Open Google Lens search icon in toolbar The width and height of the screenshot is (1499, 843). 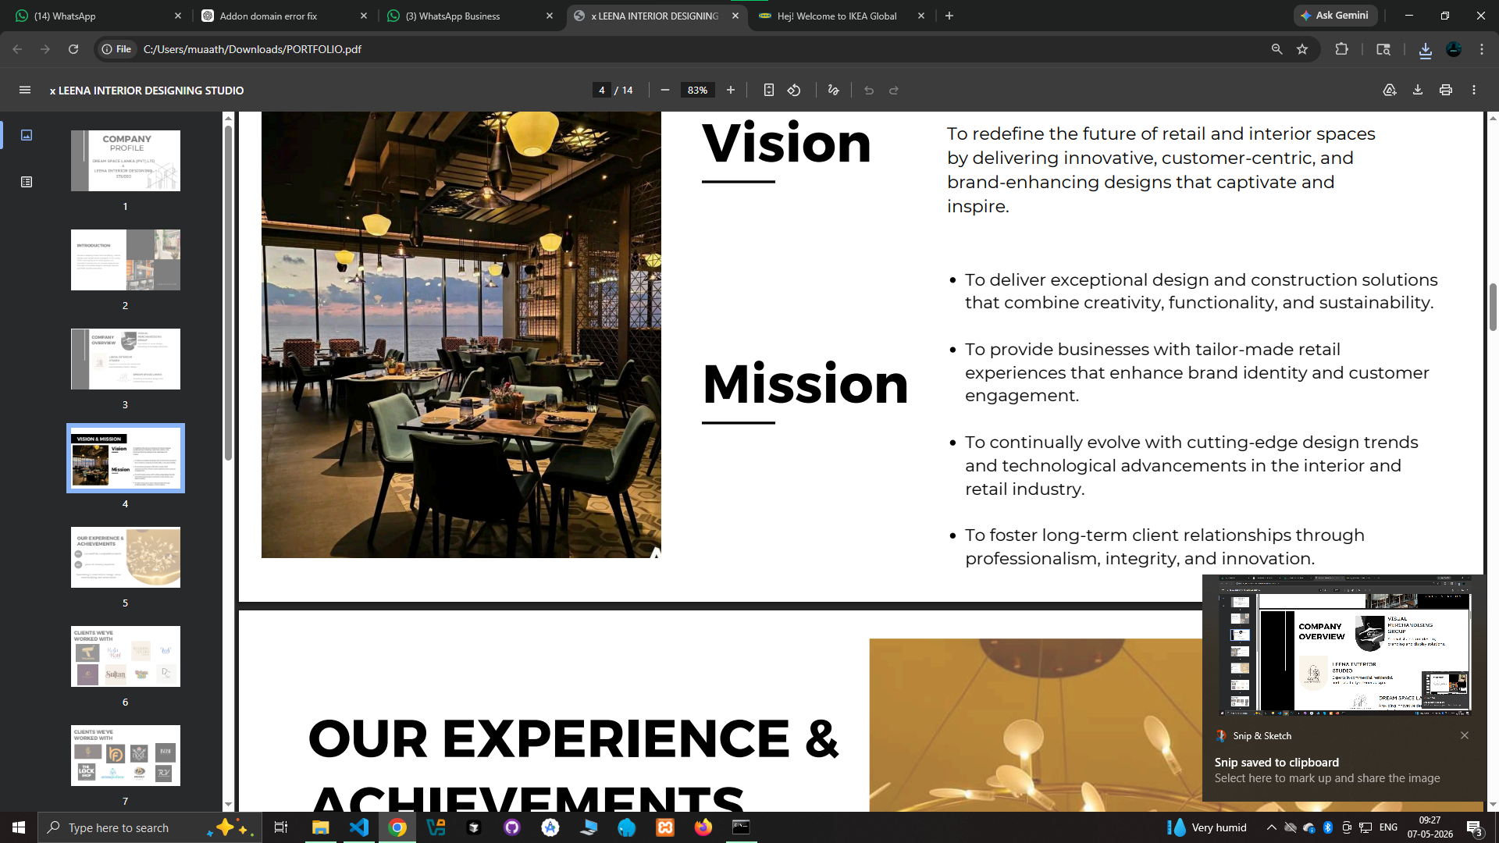[1383, 49]
